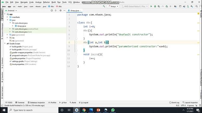Click the Windows taskbar search box
Image resolution: width=202 pixels, height=113 pixels.
[33, 110]
